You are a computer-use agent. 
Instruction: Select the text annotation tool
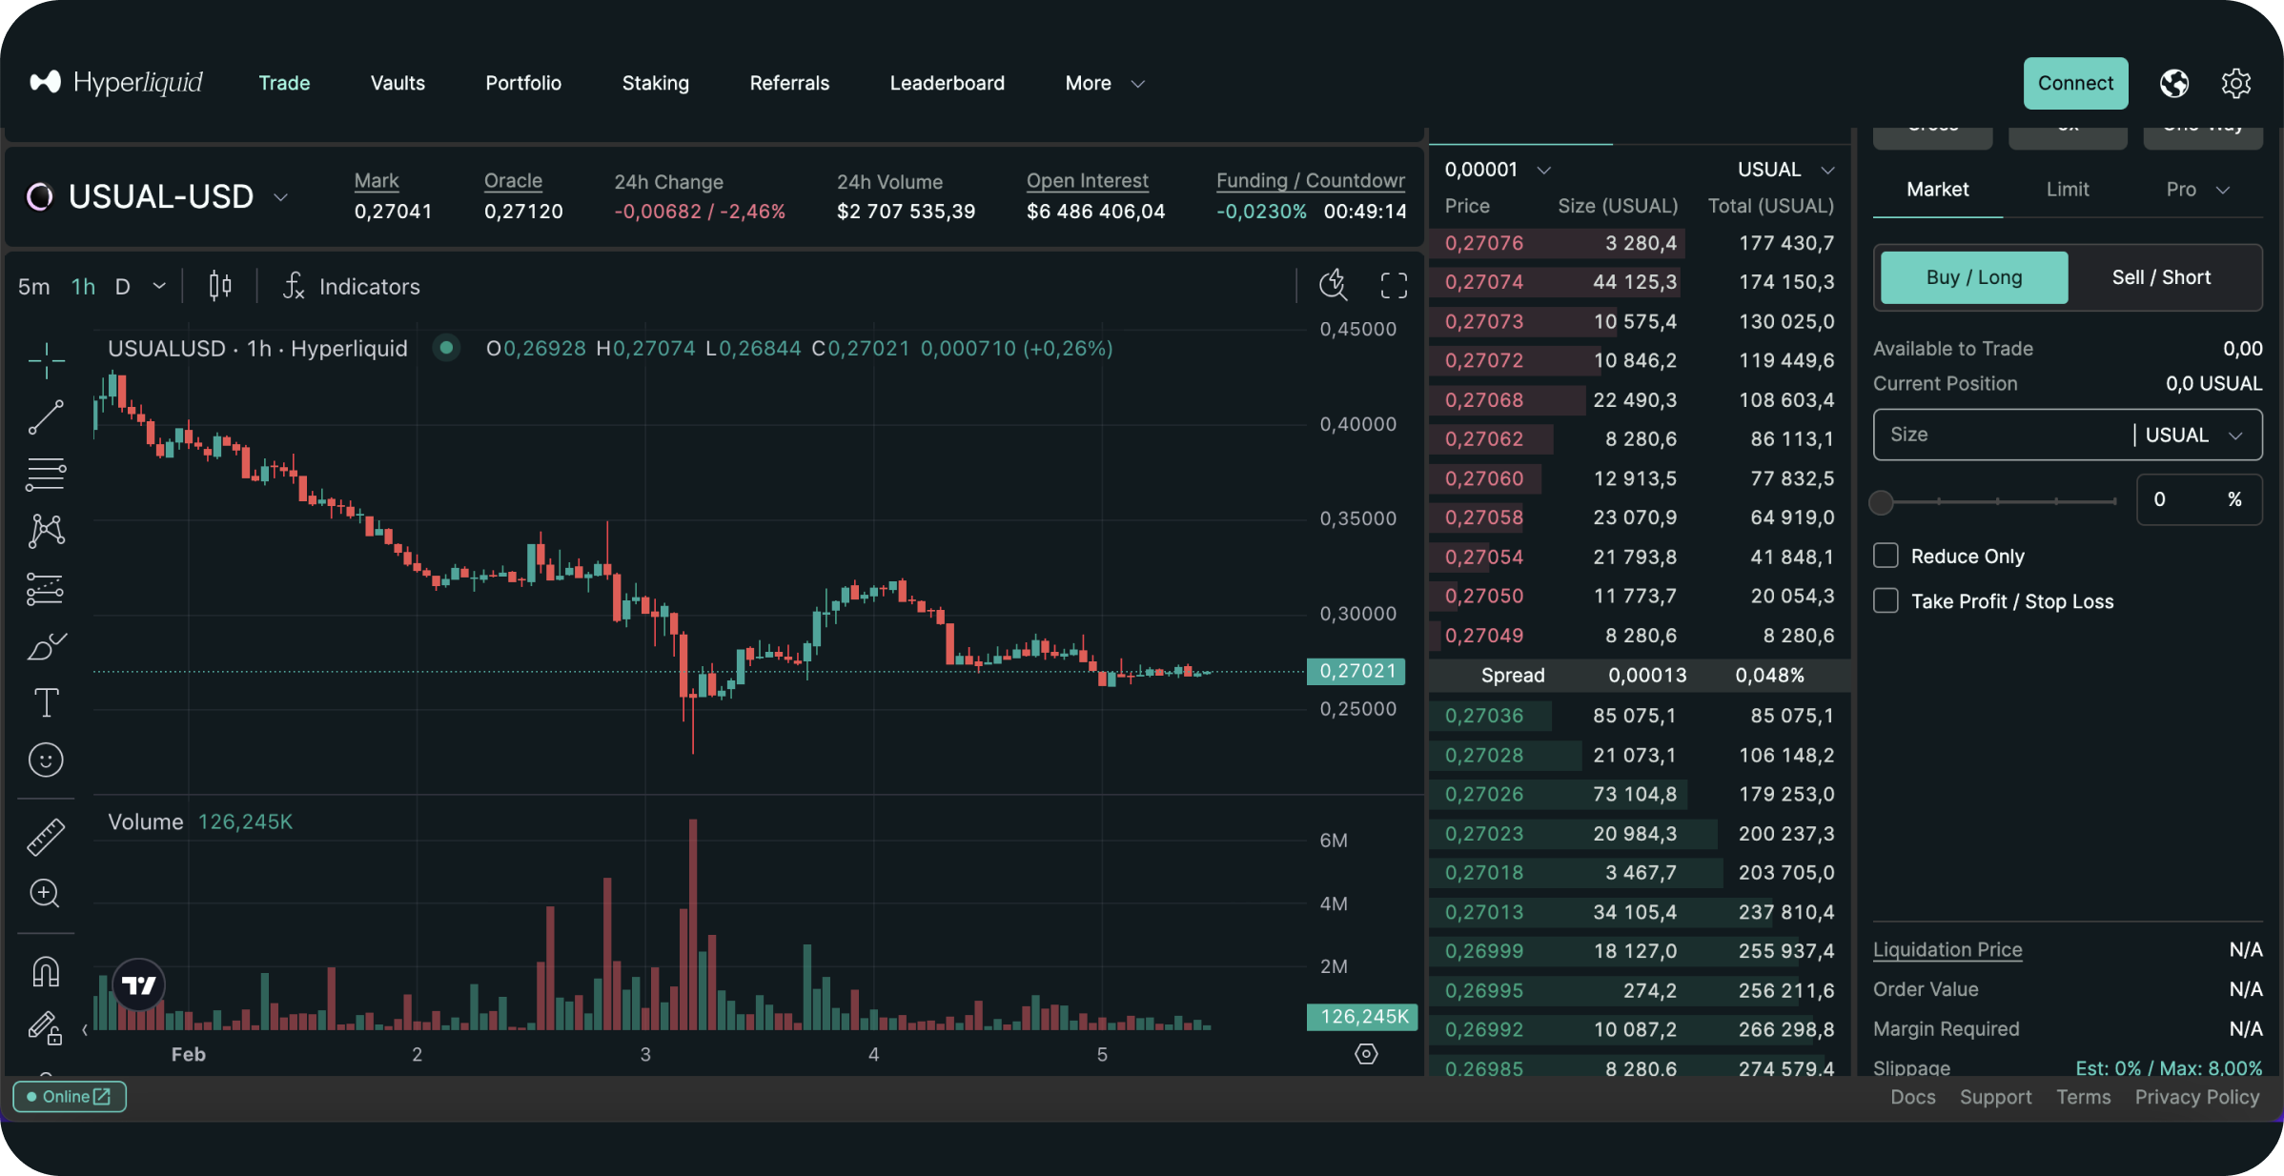pyautogui.click(x=46, y=703)
